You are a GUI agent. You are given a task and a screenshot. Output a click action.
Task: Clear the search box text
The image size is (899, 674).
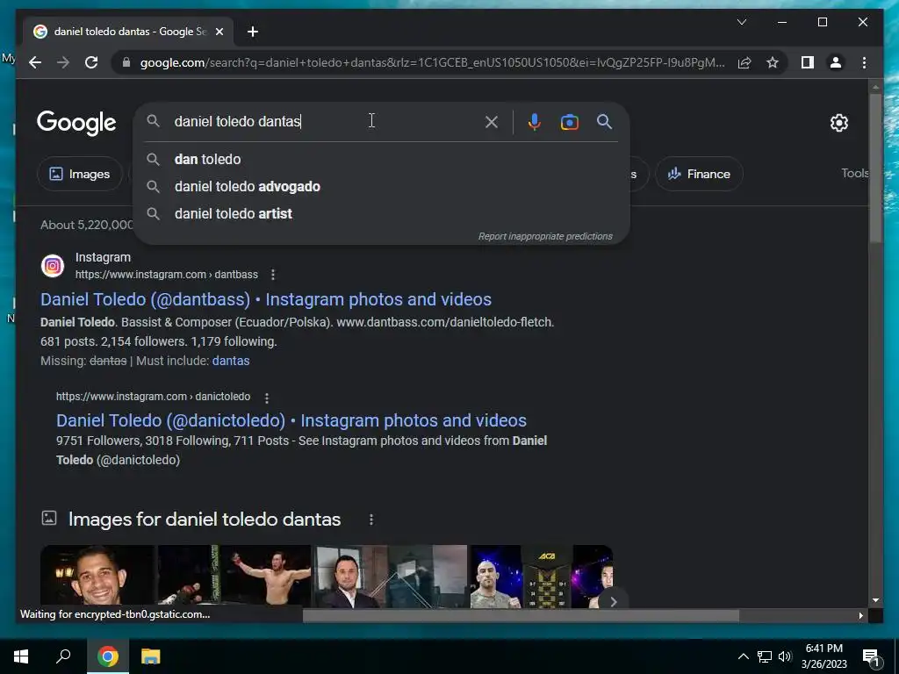[492, 121]
